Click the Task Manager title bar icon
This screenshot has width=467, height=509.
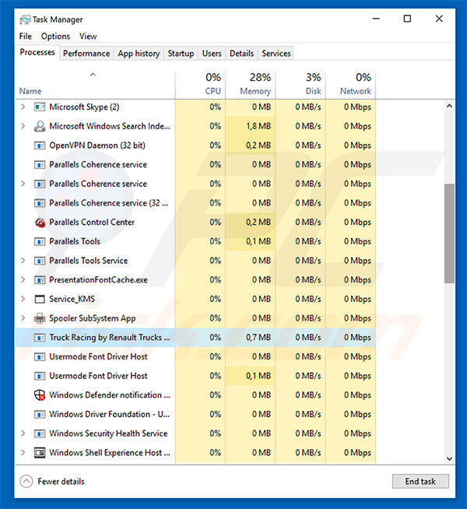click(25, 19)
